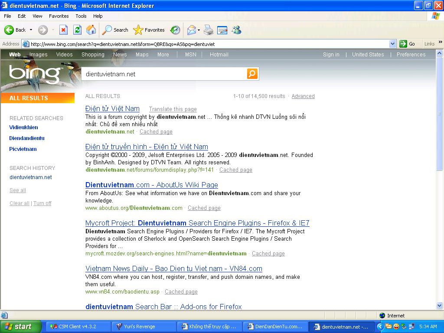Click the Forward arrow icon
The width and height of the screenshot is (444, 333).
pos(43,30)
